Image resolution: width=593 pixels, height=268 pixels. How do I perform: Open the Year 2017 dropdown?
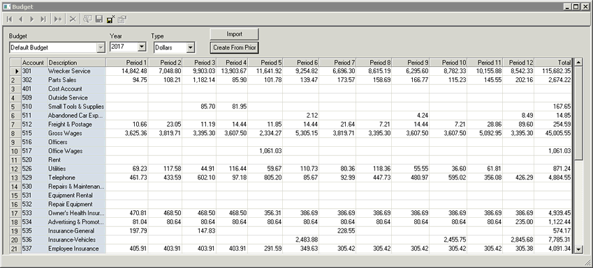[x=142, y=47]
